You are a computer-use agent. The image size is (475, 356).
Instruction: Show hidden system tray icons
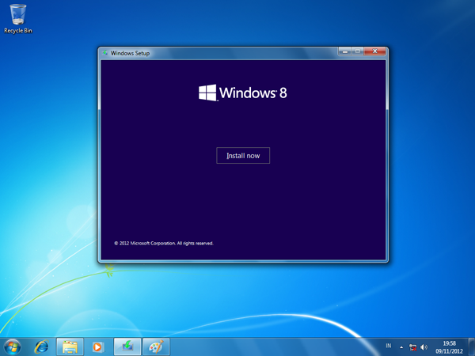click(x=401, y=347)
